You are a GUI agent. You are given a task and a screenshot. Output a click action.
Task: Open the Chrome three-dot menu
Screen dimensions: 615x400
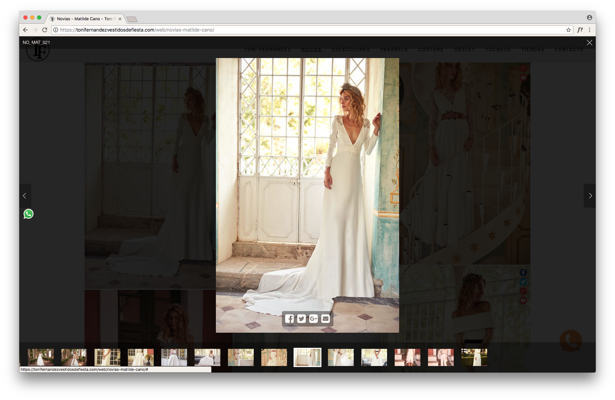coord(590,30)
